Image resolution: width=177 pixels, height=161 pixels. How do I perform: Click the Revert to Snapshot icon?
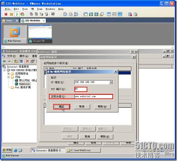tap(71, 14)
